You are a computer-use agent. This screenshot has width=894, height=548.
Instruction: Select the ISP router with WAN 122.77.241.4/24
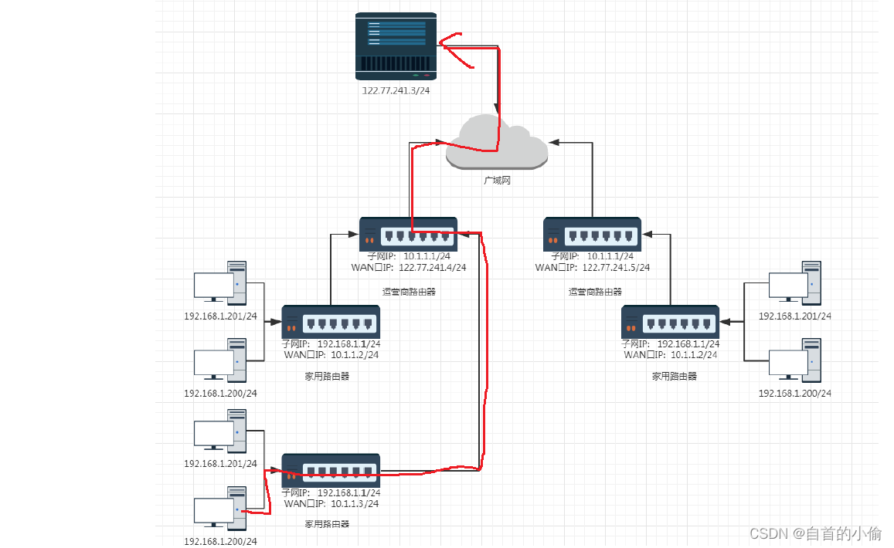(x=408, y=234)
